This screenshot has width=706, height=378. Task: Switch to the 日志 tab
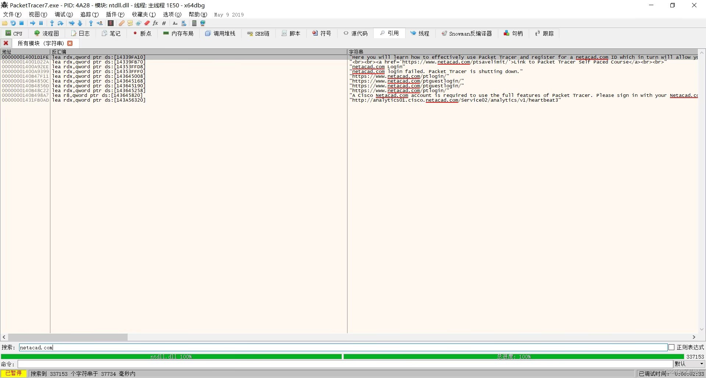[80, 33]
